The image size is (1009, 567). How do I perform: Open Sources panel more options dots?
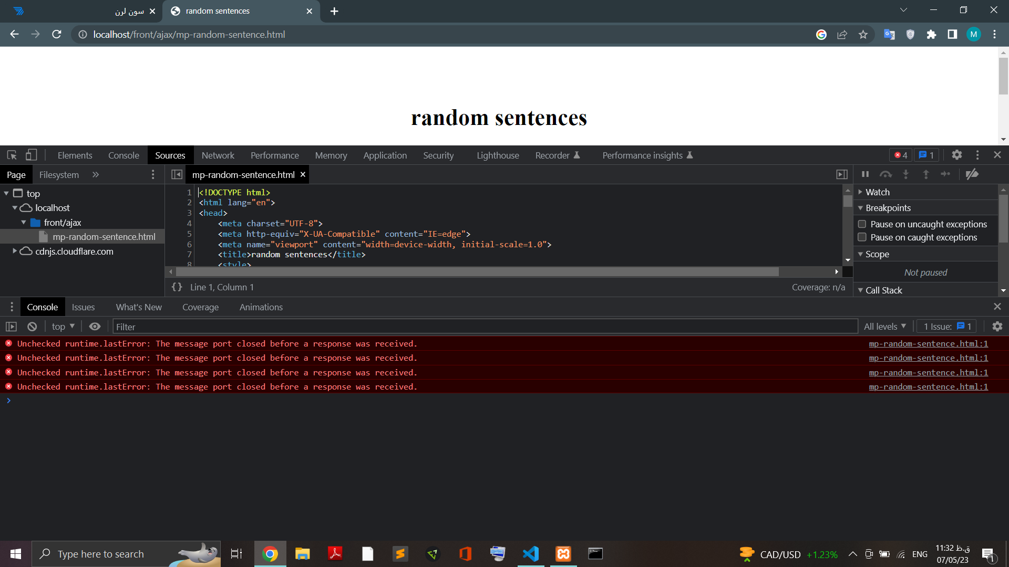[x=153, y=175]
